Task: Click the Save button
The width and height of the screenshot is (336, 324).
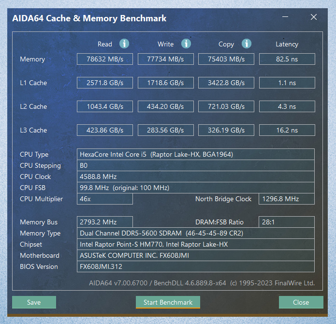Action: point(34,302)
